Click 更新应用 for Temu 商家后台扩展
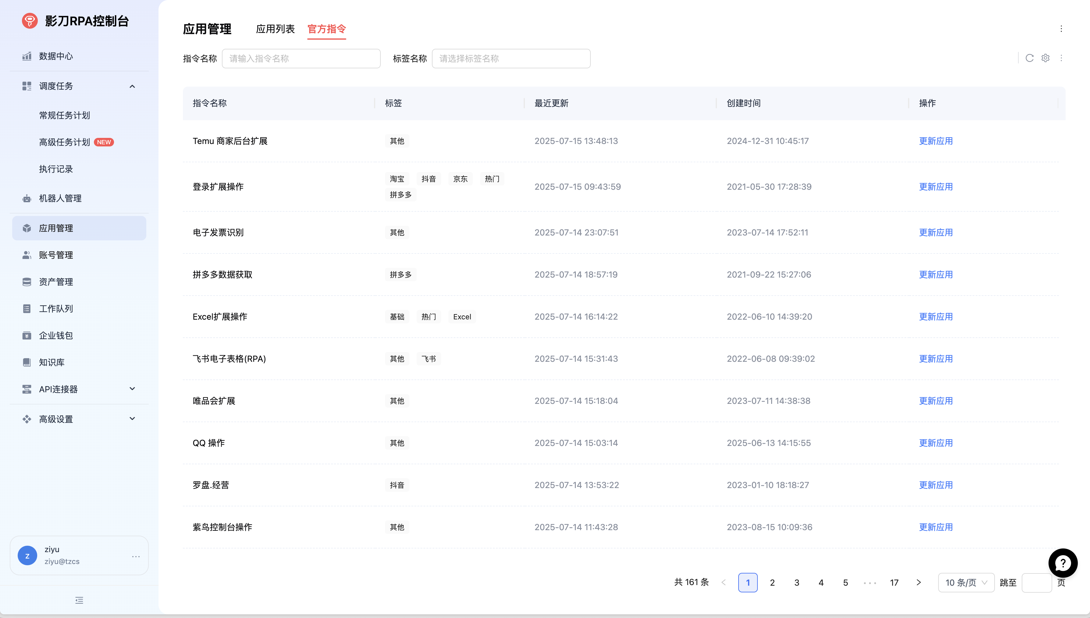The width and height of the screenshot is (1090, 618). coord(935,141)
